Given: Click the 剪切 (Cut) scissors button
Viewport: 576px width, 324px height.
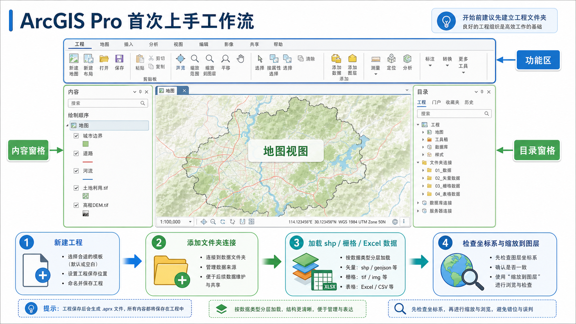Looking at the screenshot, I should click(x=157, y=58).
